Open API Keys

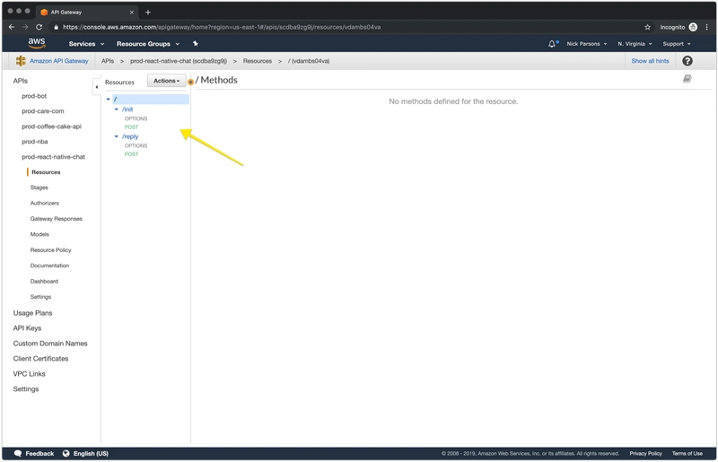coord(27,328)
